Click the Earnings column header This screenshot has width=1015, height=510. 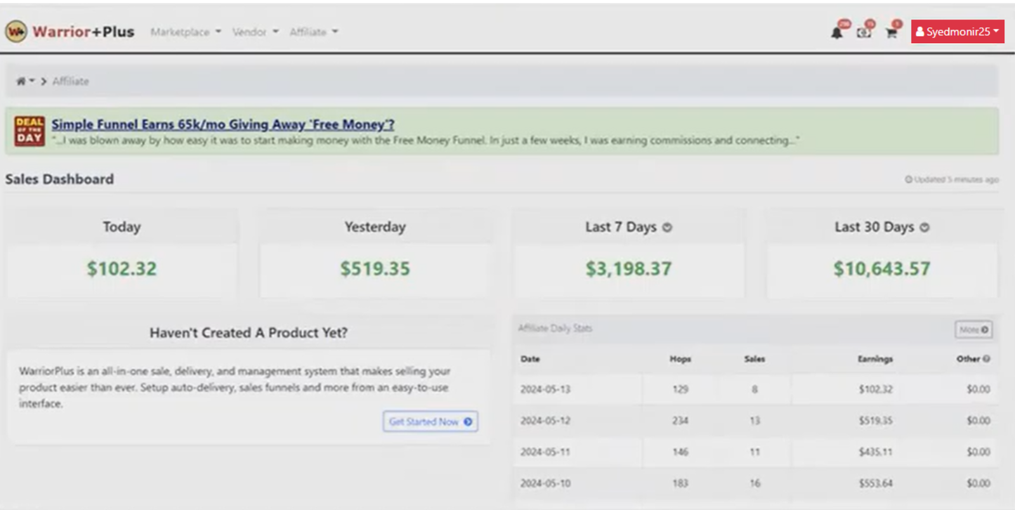coord(875,359)
